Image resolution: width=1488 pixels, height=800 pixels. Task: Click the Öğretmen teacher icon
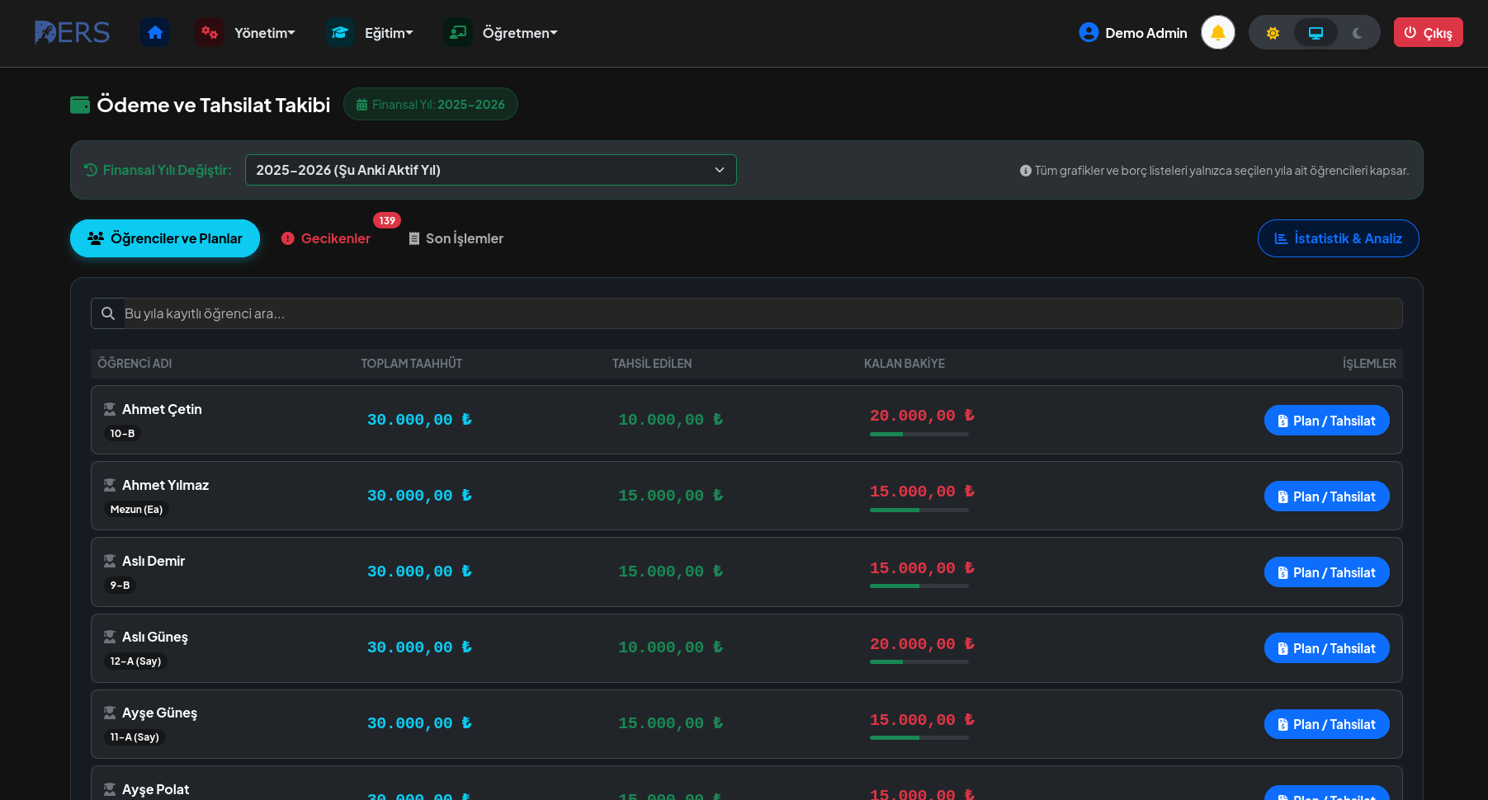[458, 33]
